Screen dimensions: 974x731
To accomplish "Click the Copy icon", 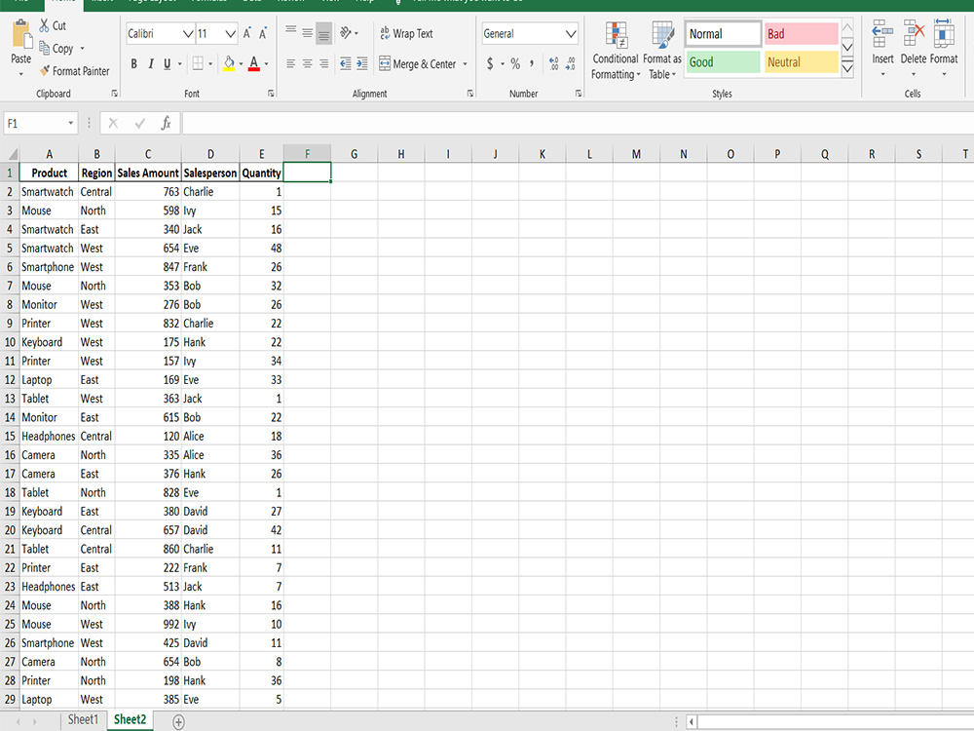I will click(44, 48).
